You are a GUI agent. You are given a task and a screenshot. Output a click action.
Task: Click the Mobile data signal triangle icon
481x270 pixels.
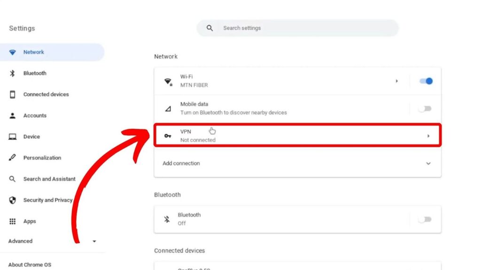168,109
